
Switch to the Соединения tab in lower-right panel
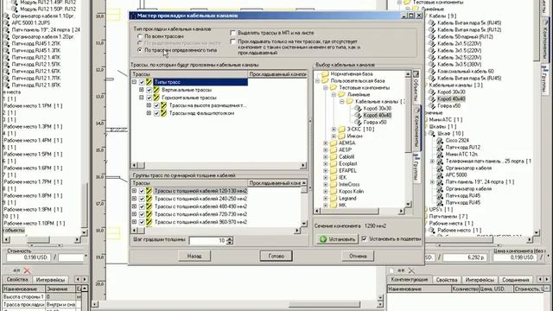click(516, 280)
